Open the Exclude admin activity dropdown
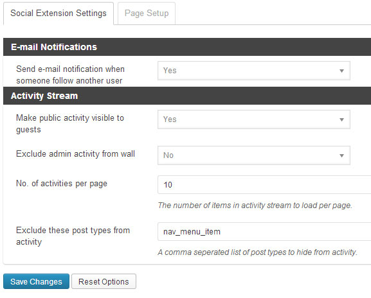This screenshot has height=298, width=371. (x=254, y=155)
